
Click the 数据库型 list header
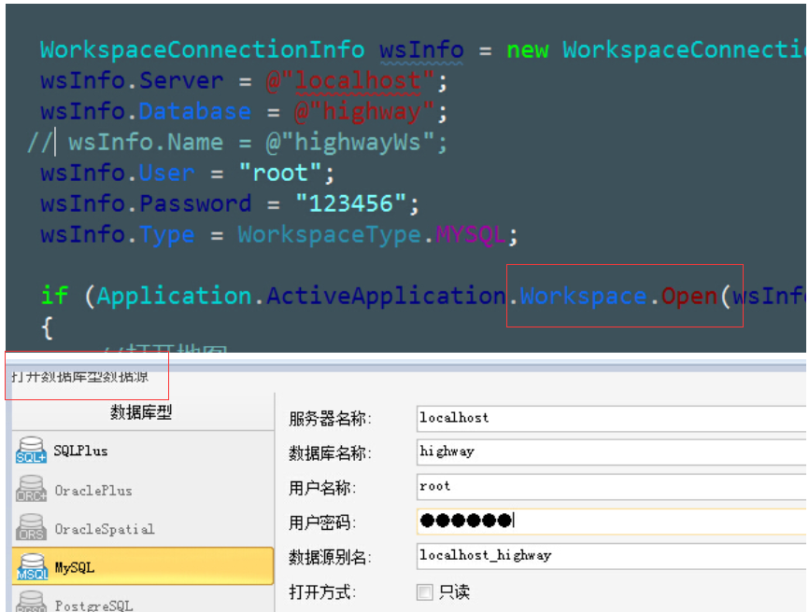click(x=141, y=412)
